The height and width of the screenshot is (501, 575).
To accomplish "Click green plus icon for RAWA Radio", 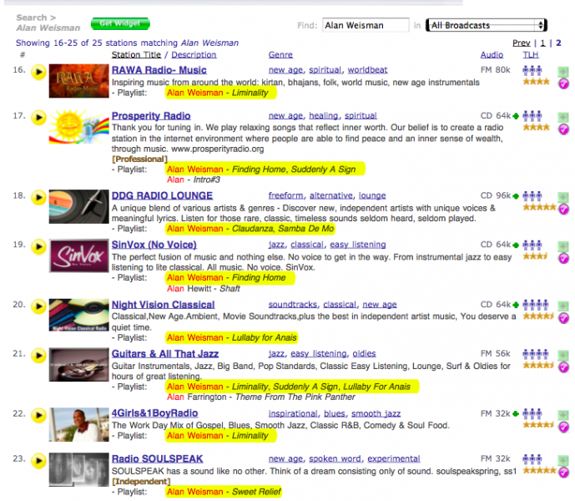I will pyautogui.click(x=563, y=68).
